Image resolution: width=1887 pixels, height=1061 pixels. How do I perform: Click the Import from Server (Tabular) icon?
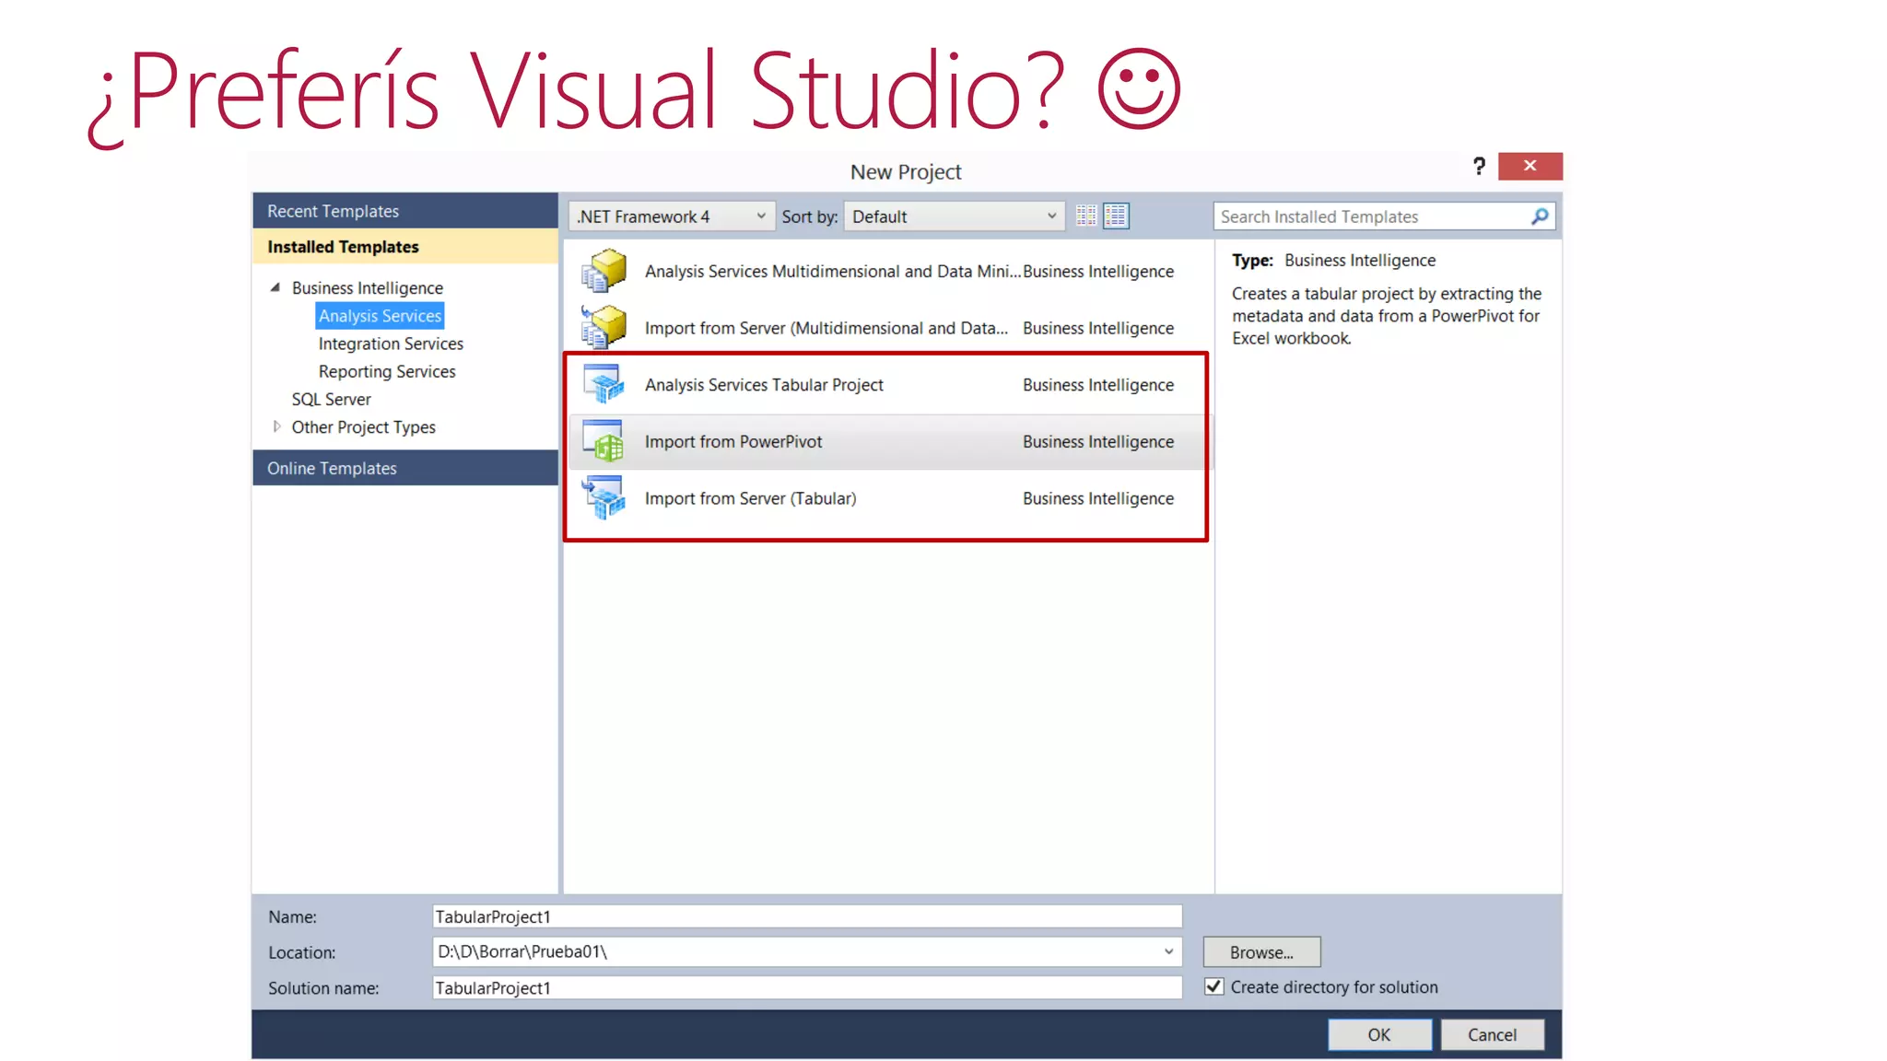click(x=604, y=497)
